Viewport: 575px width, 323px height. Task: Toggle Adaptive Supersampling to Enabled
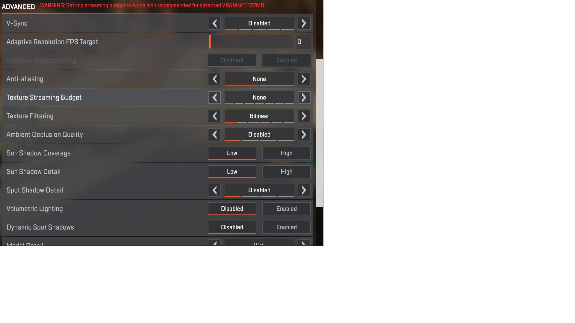coord(286,60)
